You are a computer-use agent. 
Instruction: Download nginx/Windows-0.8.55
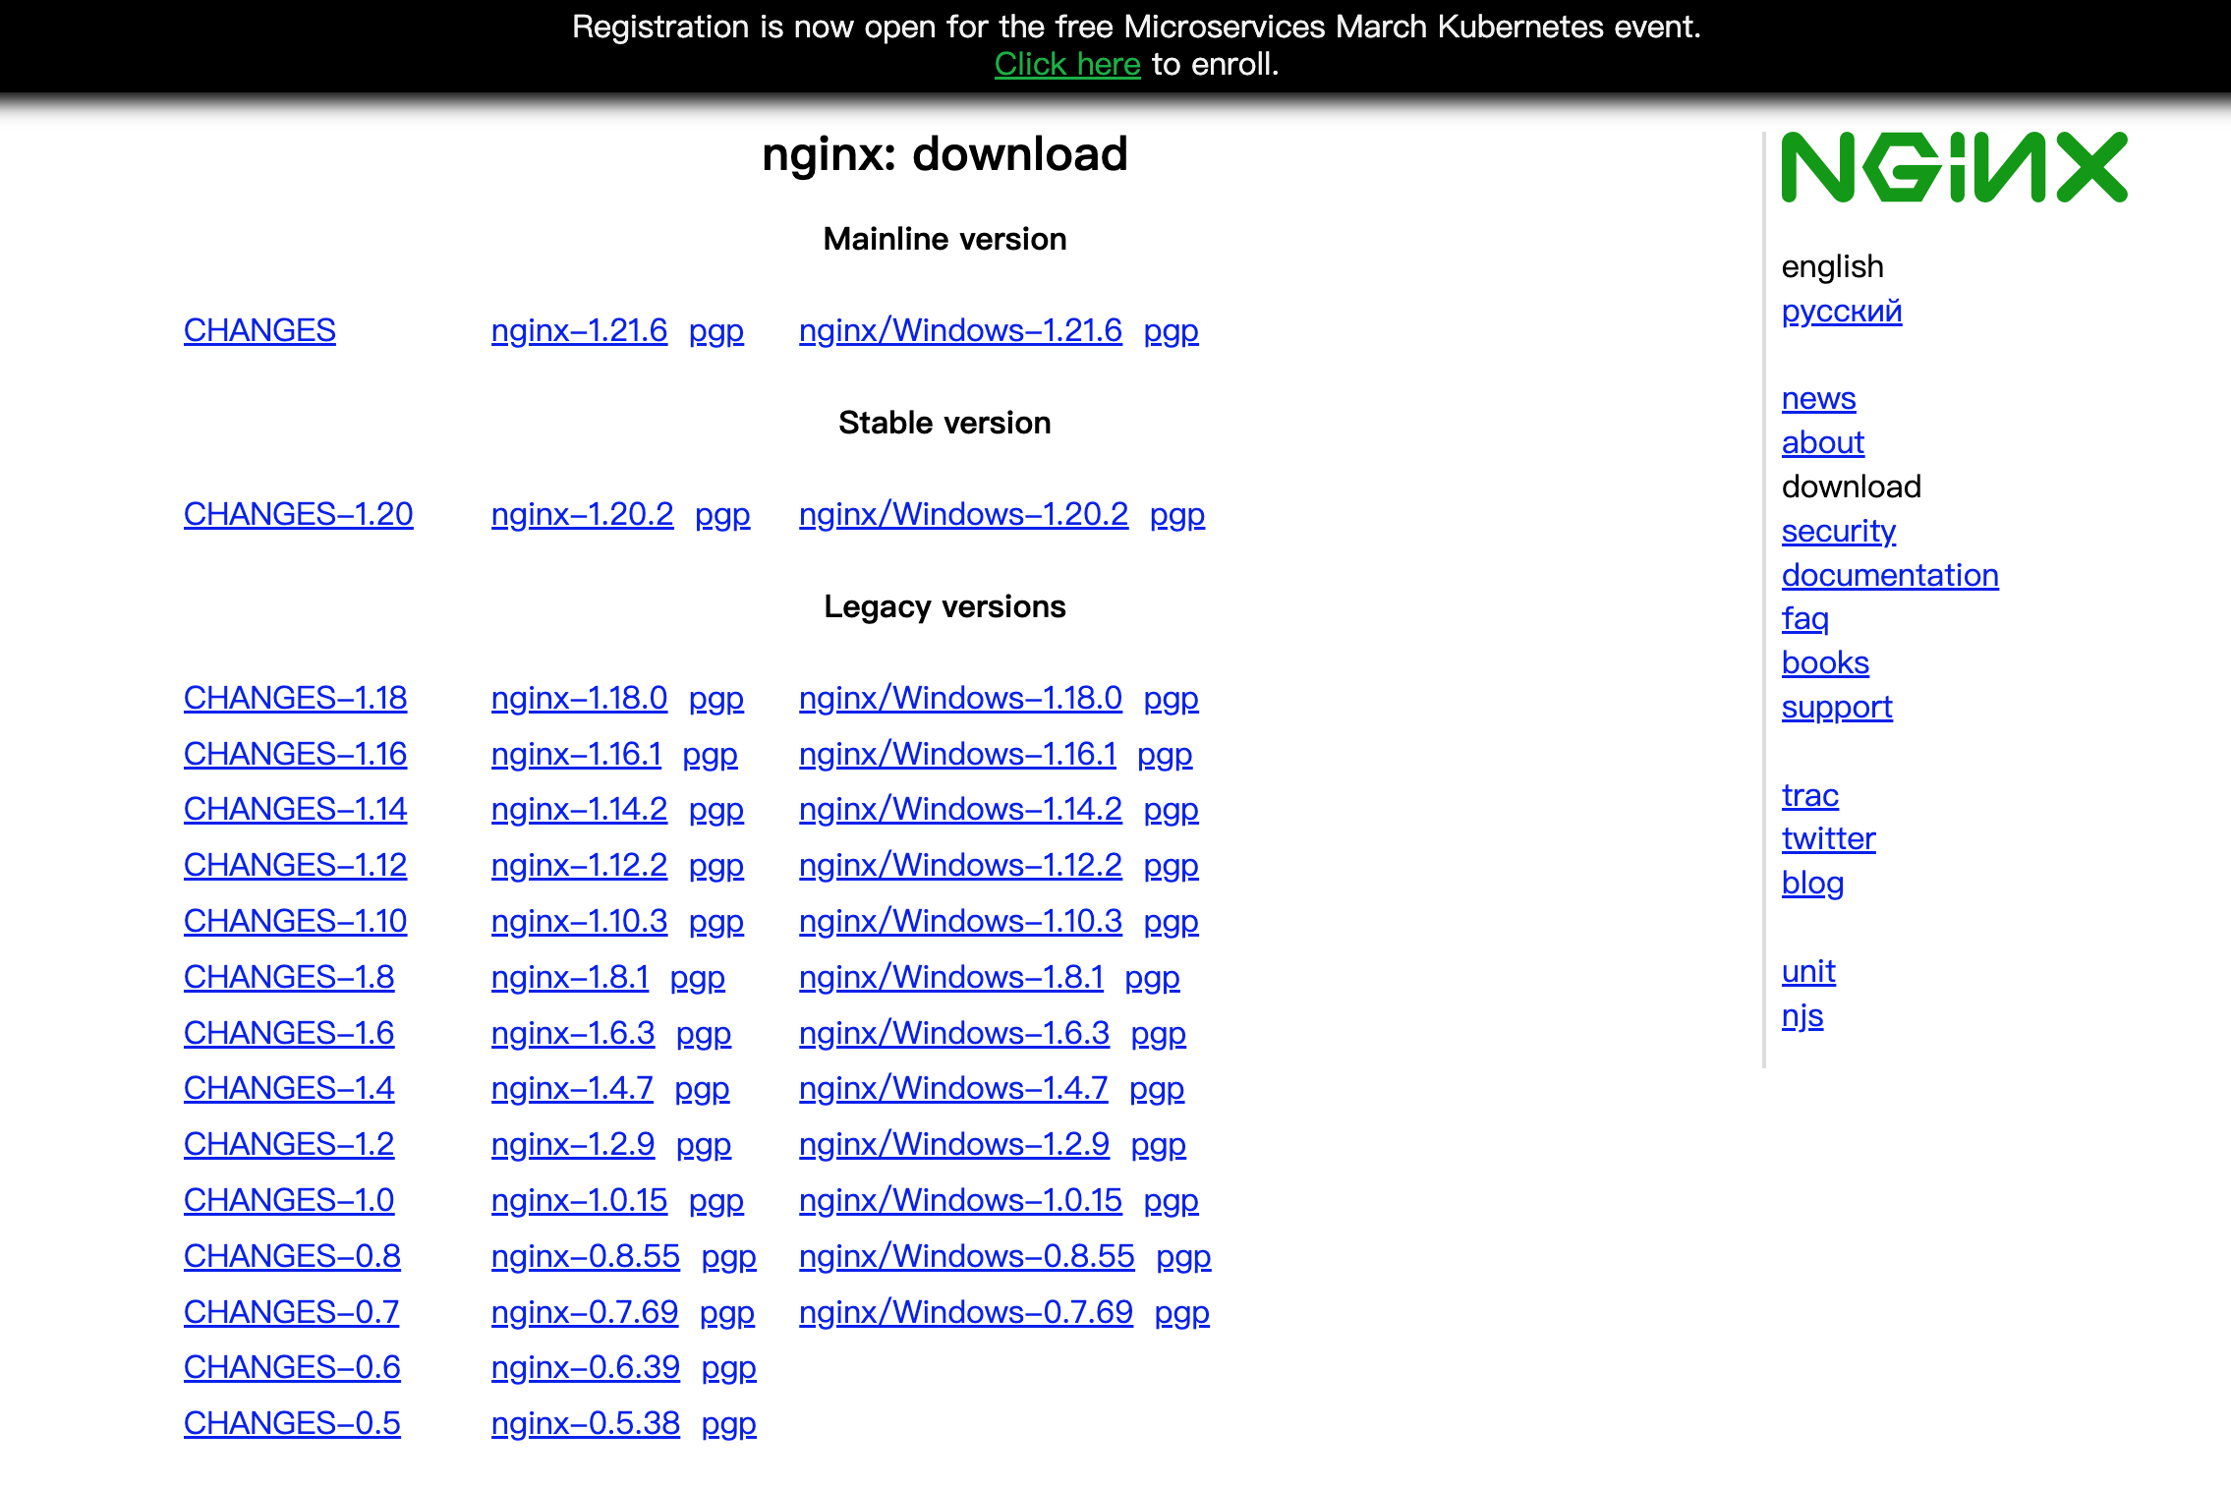coord(967,1256)
